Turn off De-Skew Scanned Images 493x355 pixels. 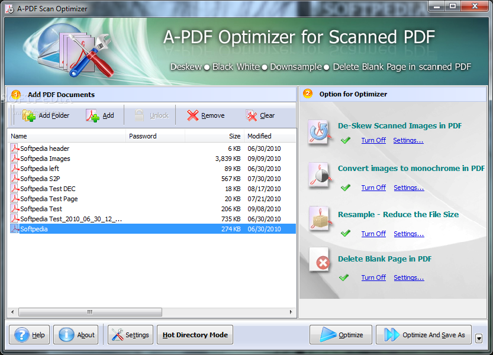coord(373,140)
